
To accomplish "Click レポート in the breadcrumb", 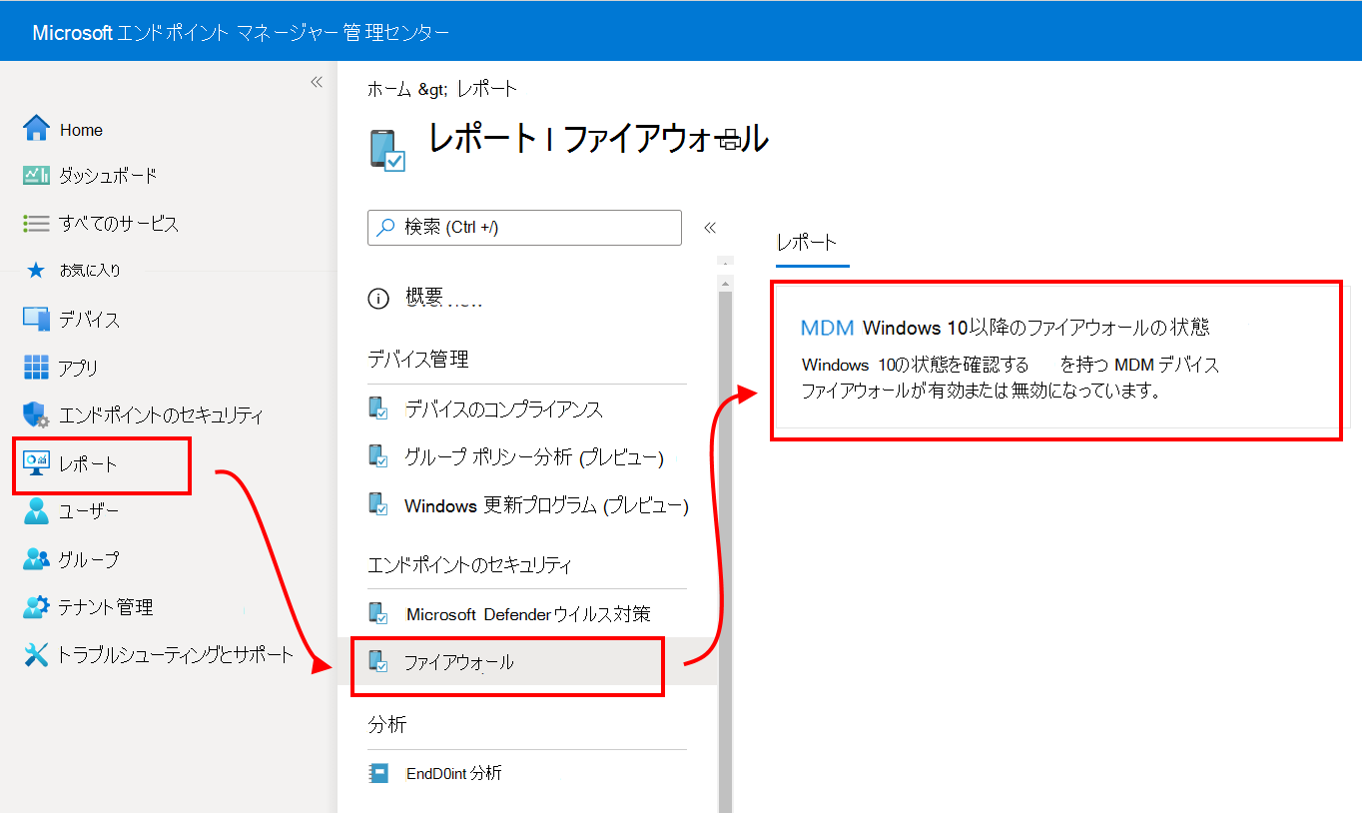I will click(x=487, y=89).
